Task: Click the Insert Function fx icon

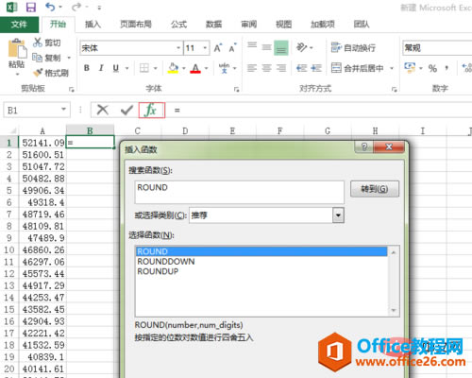Action: (x=152, y=110)
